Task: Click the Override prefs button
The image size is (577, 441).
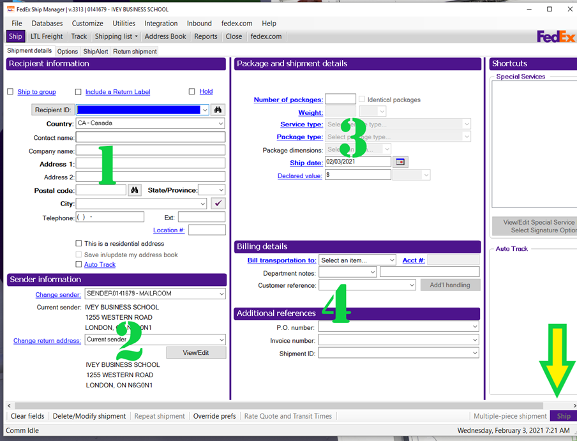Action: 214,416
